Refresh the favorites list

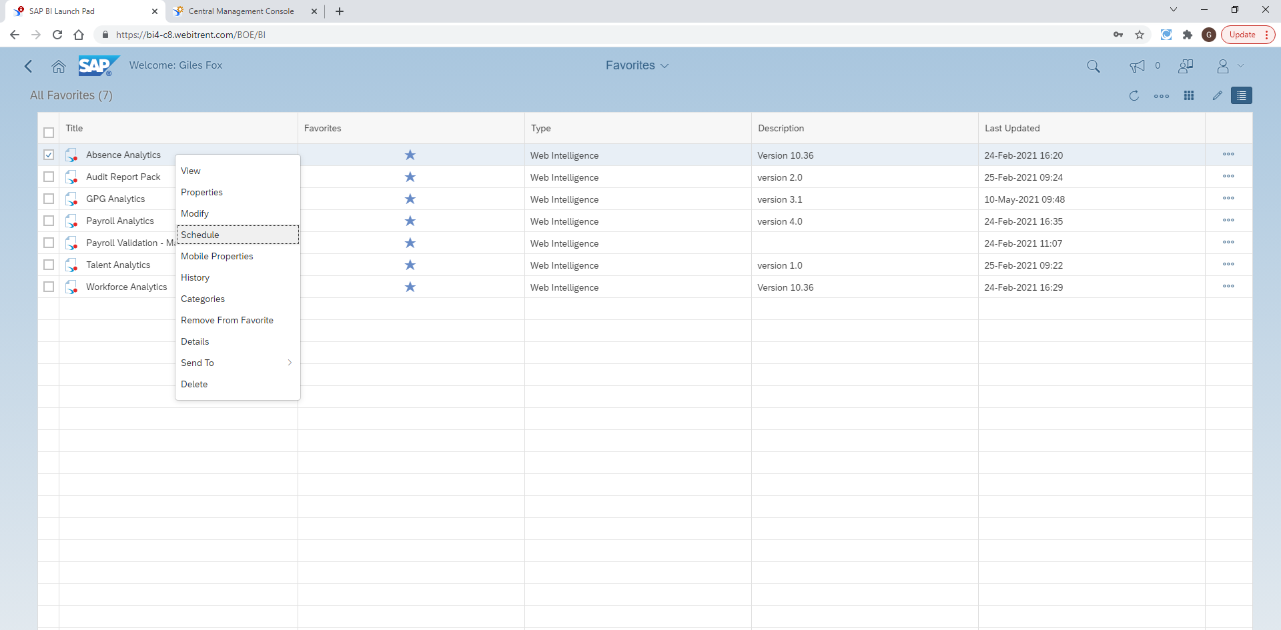pyautogui.click(x=1134, y=95)
